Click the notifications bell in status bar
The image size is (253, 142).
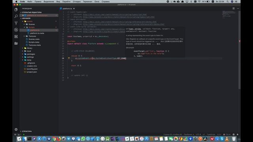click(238, 135)
